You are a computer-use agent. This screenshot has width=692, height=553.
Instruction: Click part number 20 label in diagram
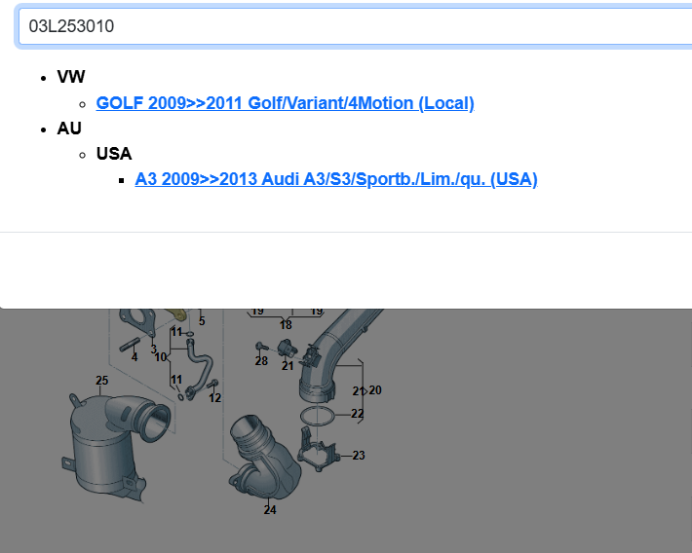pos(375,390)
